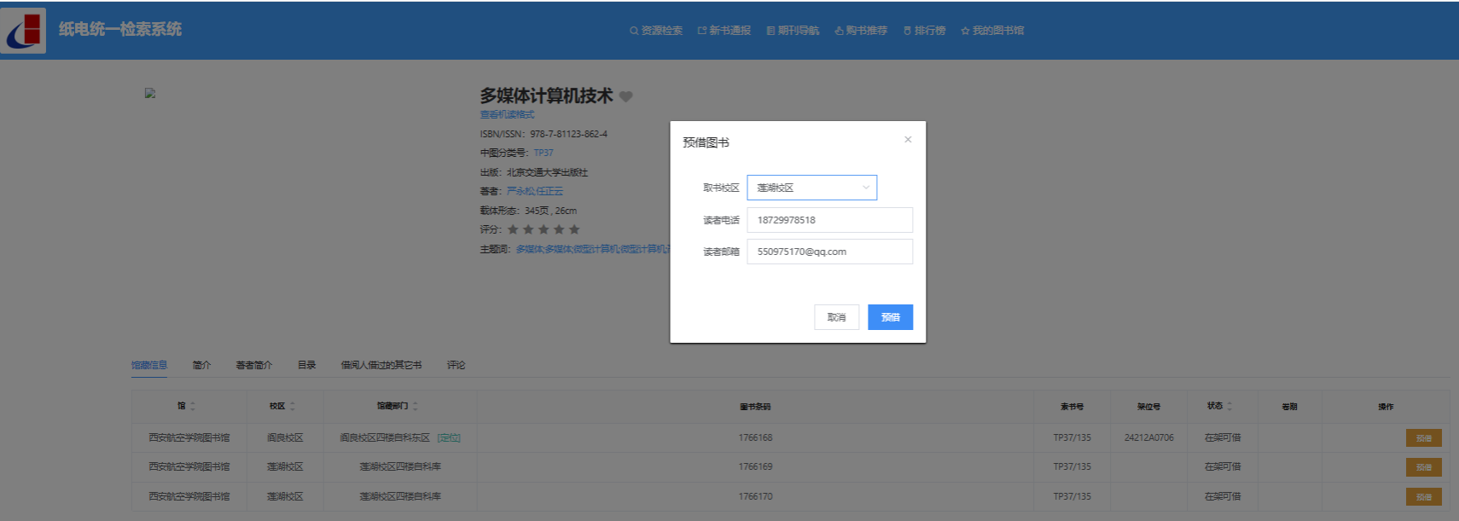1459x521 pixels.
Task: Click the 读者邮箱 email input field
Action: coord(829,252)
